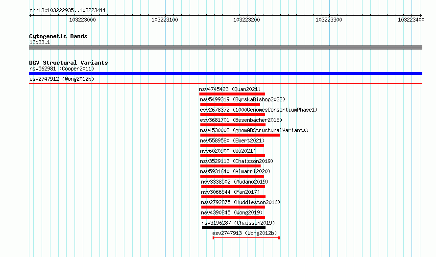Click the red bar under nsv5499319 (ByrskaBishop2022)
Viewport: 436px width, 257px height.
(230, 104)
